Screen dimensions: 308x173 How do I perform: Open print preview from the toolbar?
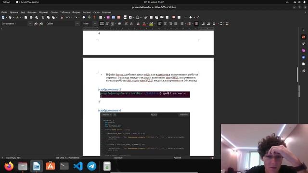(x=37, y=17)
